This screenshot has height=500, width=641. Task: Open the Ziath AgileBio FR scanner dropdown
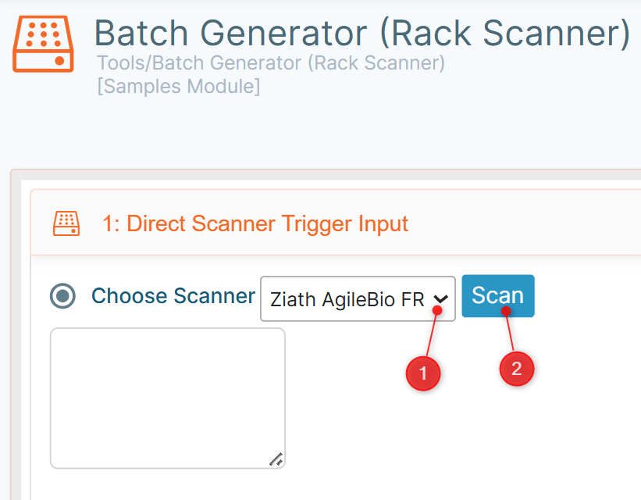(x=358, y=298)
